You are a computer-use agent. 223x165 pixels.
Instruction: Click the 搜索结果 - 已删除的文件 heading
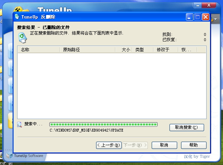point(43,28)
